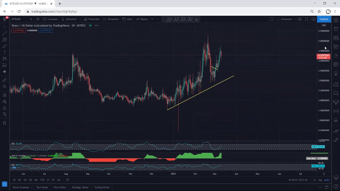Screen dimensions: 340x191
Task: Open the Stock Screener tab
Action: (x=21, y=187)
